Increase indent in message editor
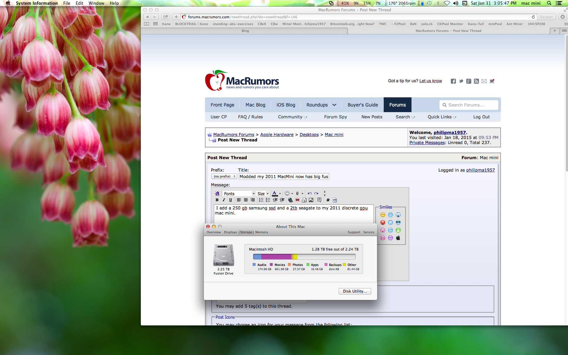 [x=282, y=200]
